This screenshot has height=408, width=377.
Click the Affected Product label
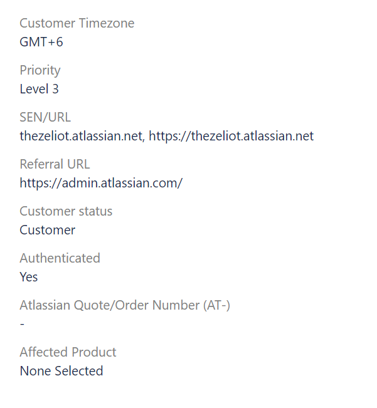[68, 352]
